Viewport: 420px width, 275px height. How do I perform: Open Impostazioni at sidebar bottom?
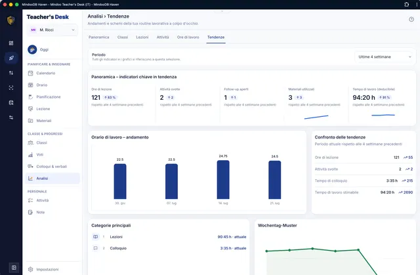click(52, 269)
